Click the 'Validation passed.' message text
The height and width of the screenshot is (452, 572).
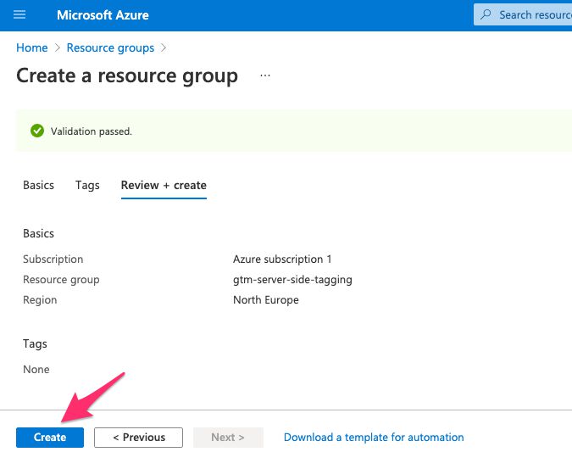click(x=92, y=131)
